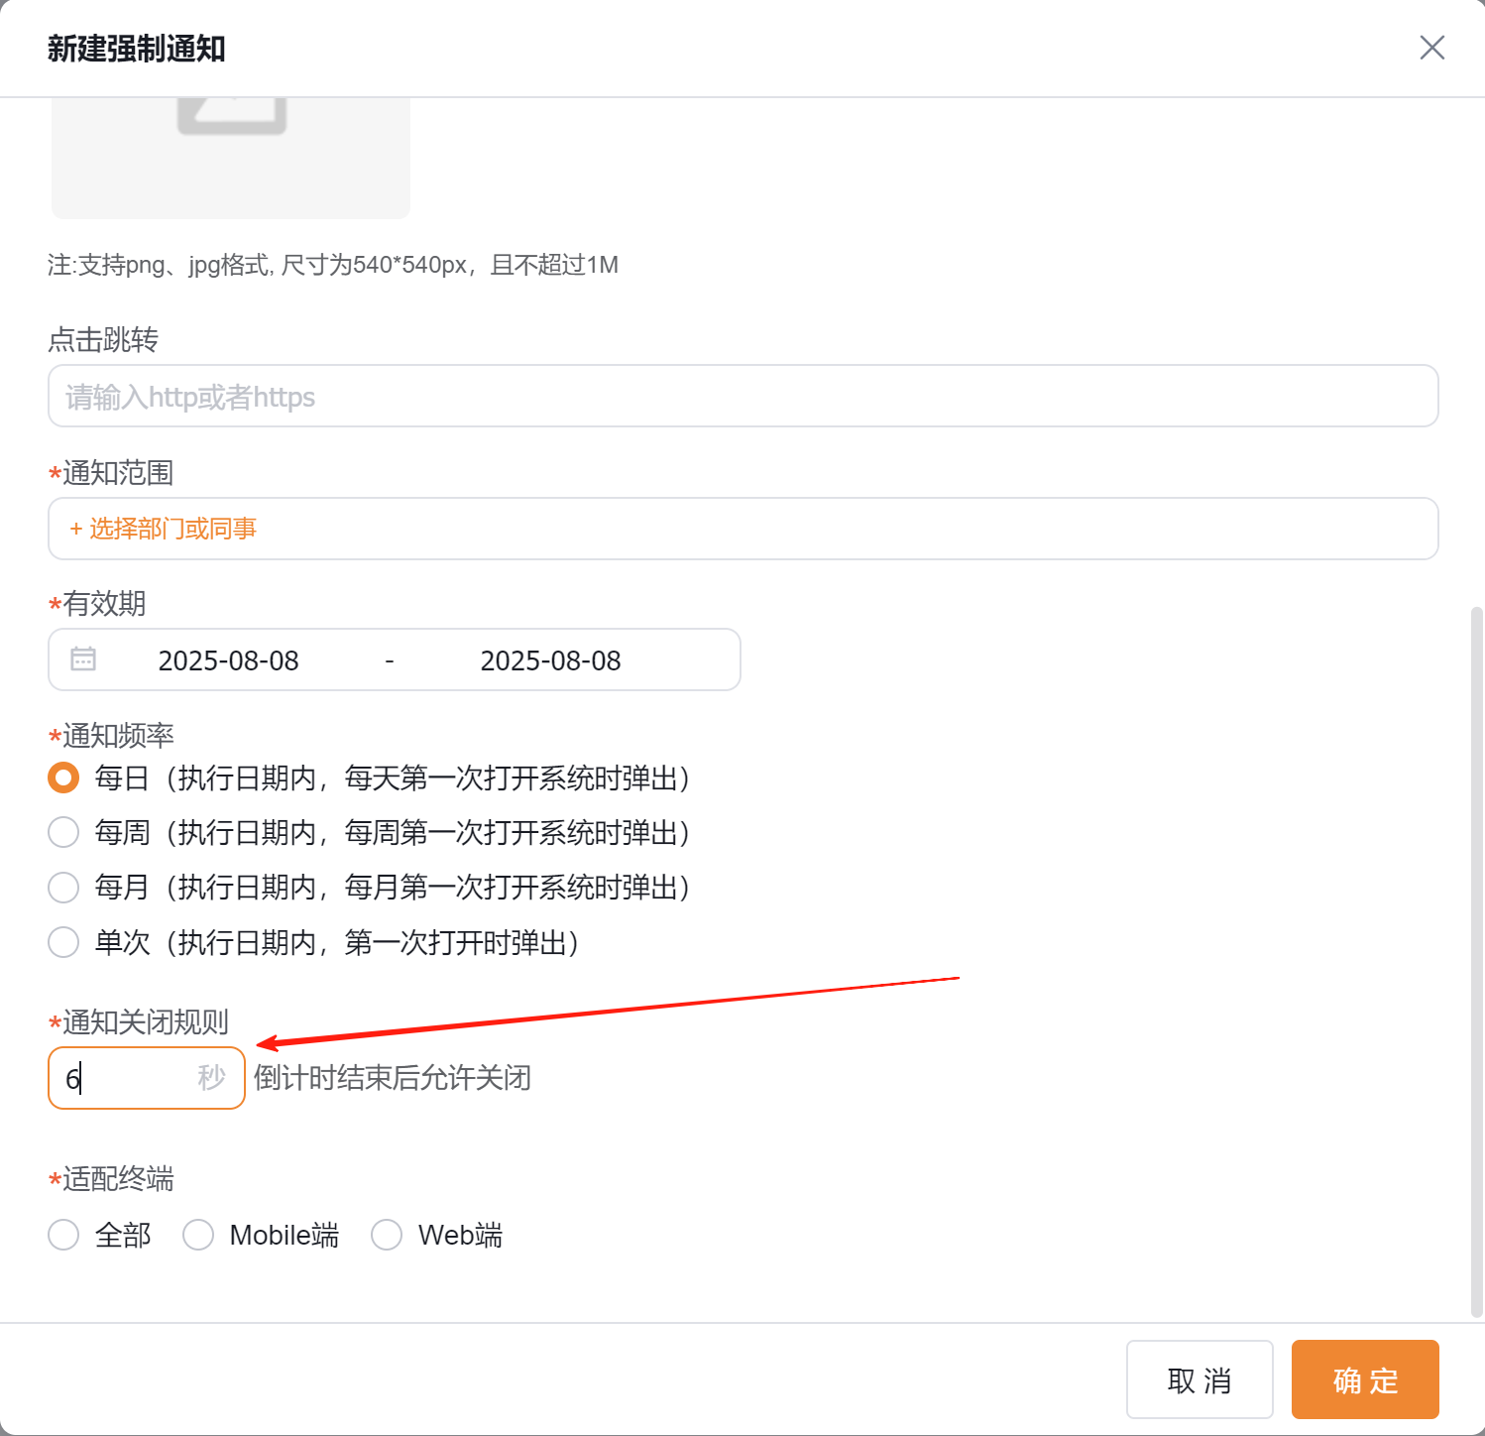Select the 单次 notification frequency

click(63, 942)
